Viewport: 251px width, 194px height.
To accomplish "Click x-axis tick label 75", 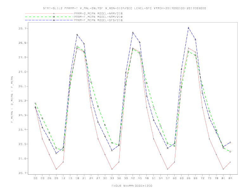I will [209, 178].
